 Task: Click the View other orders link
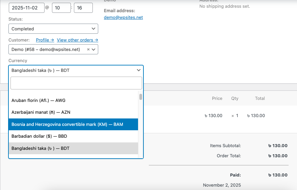77,40
